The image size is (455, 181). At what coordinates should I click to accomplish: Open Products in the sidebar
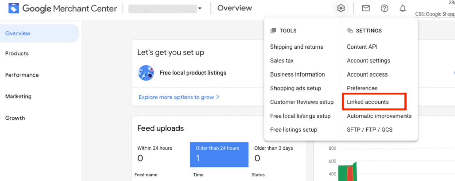17,53
